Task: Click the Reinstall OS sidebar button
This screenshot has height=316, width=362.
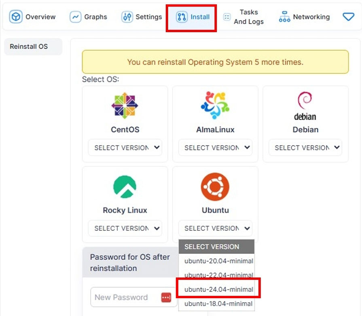Action: click(29, 46)
